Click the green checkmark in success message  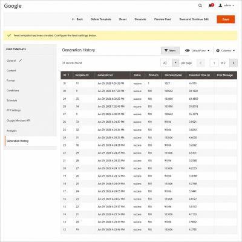point(9,36)
